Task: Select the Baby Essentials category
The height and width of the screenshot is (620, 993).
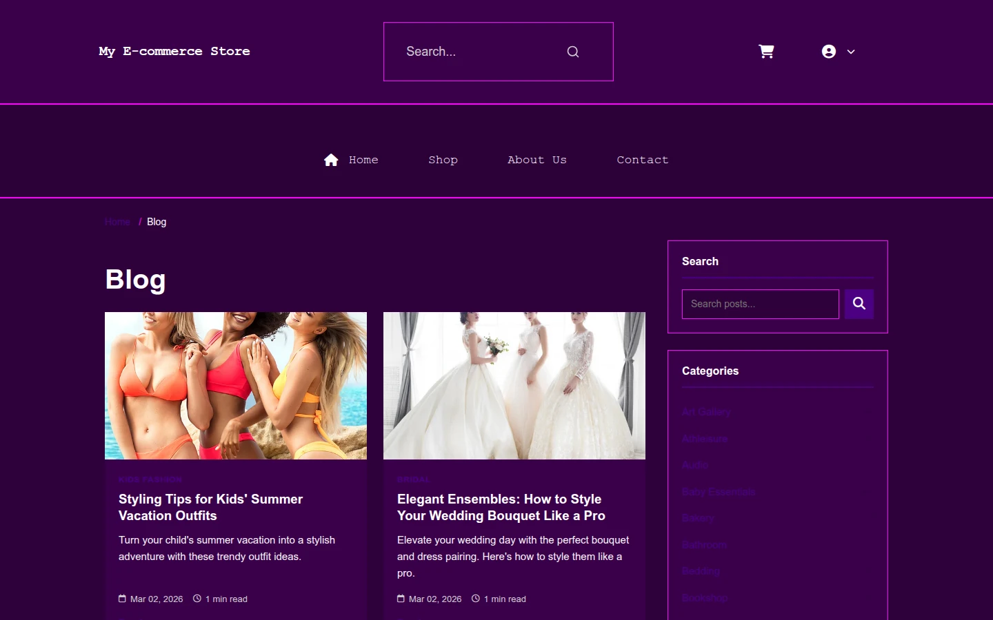Action: [x=719, y=492]
